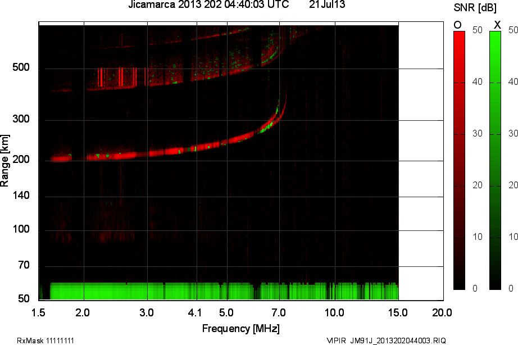Click the green X-mode SNR color bar

(495, 160)
